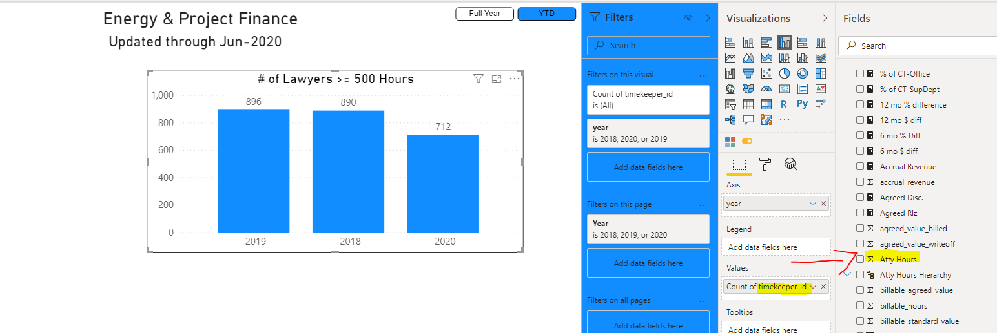
Task: Open the year axis field dropdown
Action: (x=813, y=204)
